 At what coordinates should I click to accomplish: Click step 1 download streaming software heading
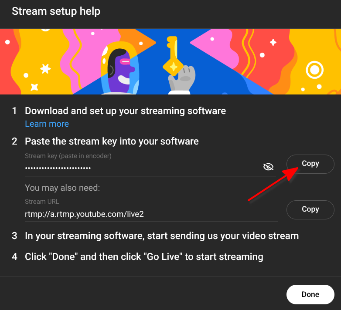tap(125, 111)
